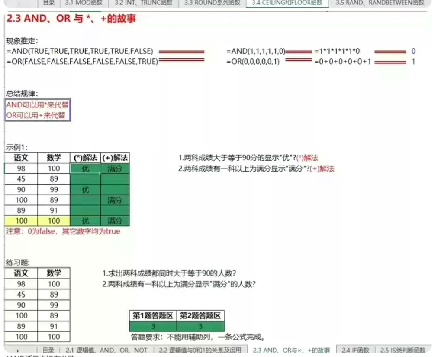The image size is (438, 357).
Task: Select cell 98 in 示例1 table
Action: [21, 168]
